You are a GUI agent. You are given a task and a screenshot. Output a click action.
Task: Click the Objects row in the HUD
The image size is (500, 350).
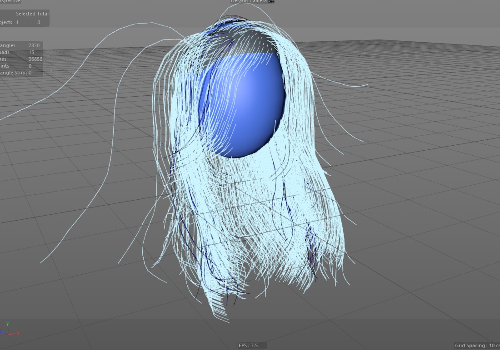(6, 22)
